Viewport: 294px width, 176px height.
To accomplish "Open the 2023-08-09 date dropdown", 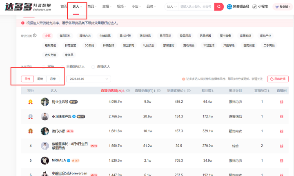I will click(89, 79).
